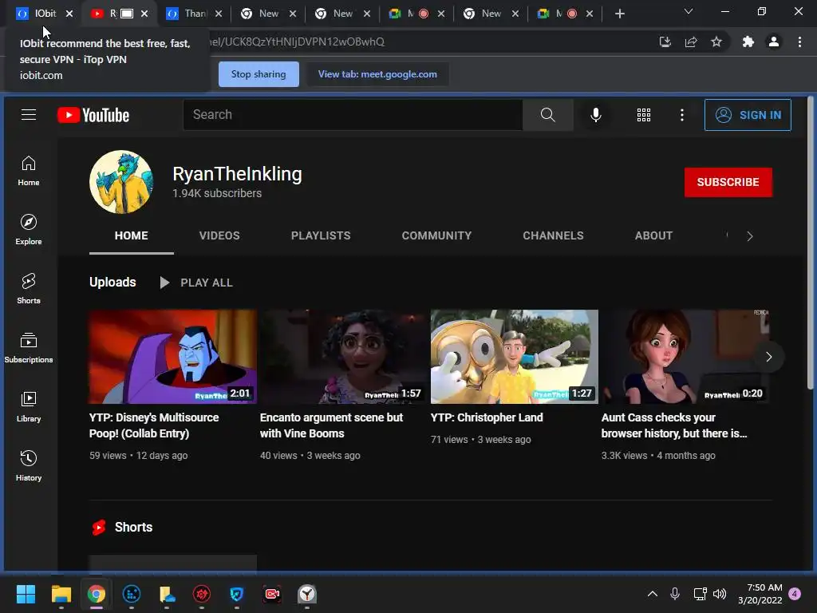Open Chrome three-dot menu

point(799,42)
